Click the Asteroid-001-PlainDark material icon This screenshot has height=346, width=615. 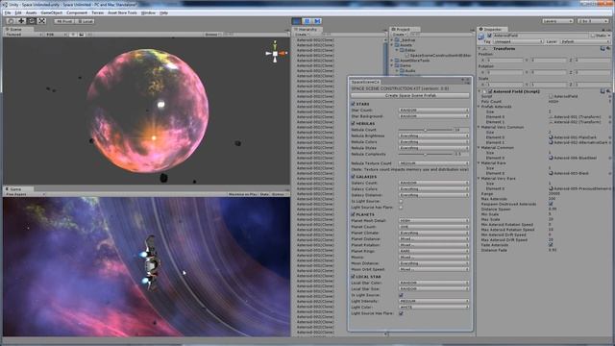pos(551,137)
